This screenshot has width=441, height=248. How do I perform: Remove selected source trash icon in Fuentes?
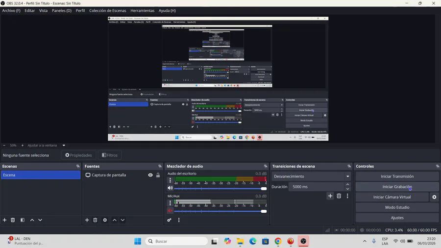click(x=95, y=220)
